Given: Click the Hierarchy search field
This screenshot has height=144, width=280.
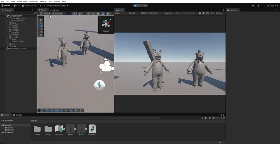Looking at the screenshot, I should [20, 13].
